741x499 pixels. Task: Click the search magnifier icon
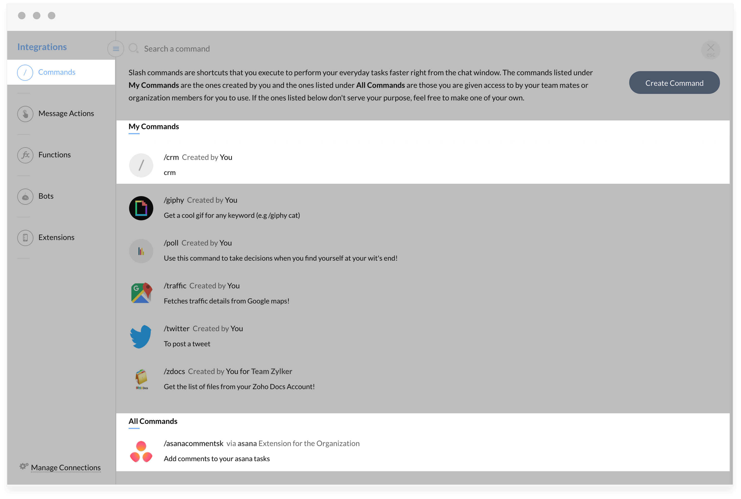click(133, 48)
